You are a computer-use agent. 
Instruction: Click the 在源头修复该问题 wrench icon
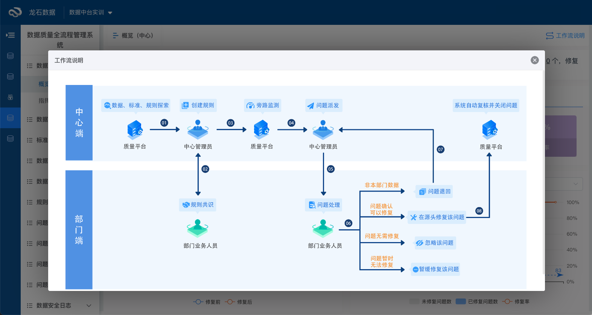[413, 217]
